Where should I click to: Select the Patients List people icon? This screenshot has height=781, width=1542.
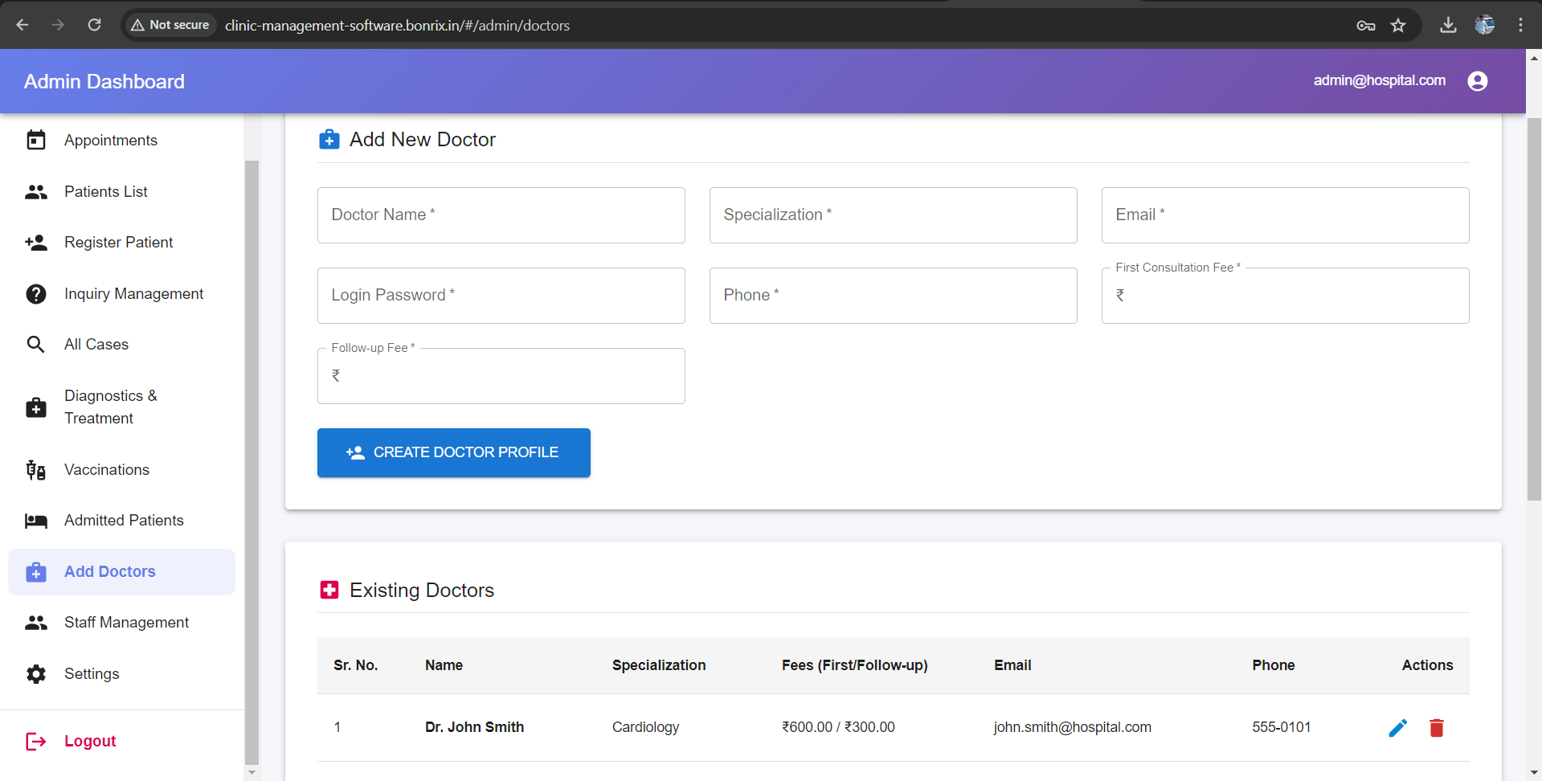pyautogui.click(x=36, y=191)
